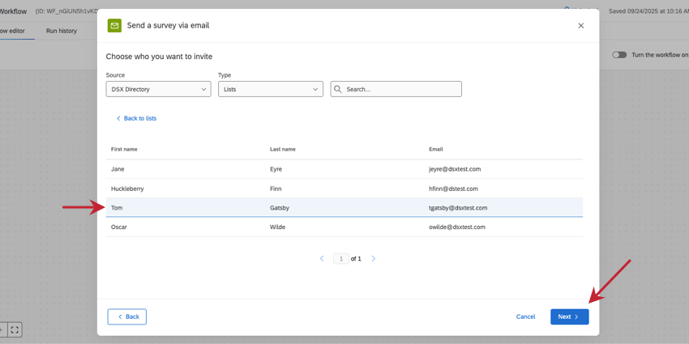The image size is (689, 344).
Task: Click the Cancel button
Action: (525, 316)
